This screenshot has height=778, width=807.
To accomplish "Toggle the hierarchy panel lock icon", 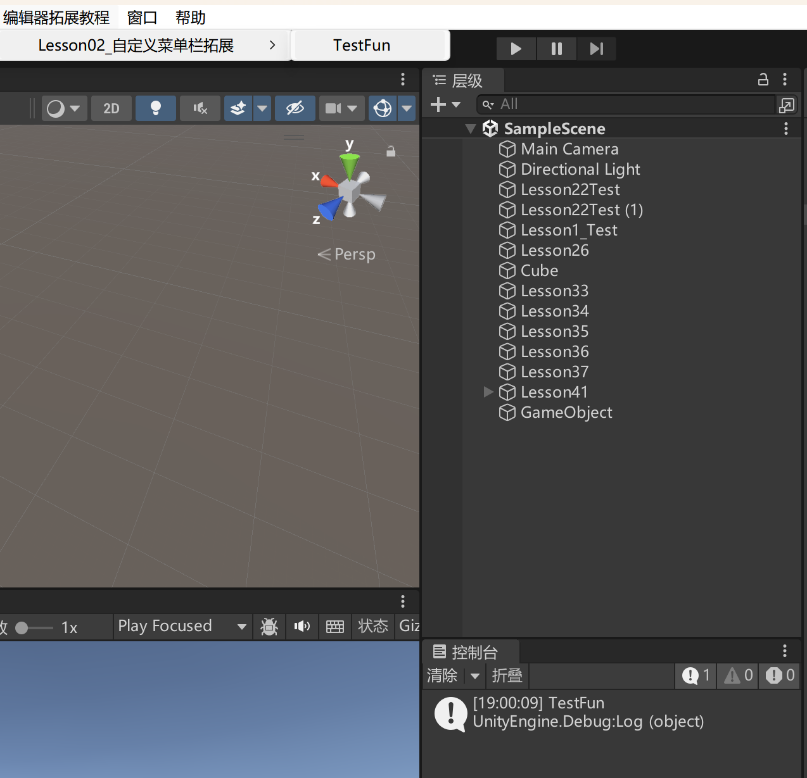I will pos(763,79).
